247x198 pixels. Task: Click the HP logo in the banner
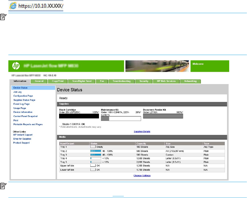coord(16,66)
